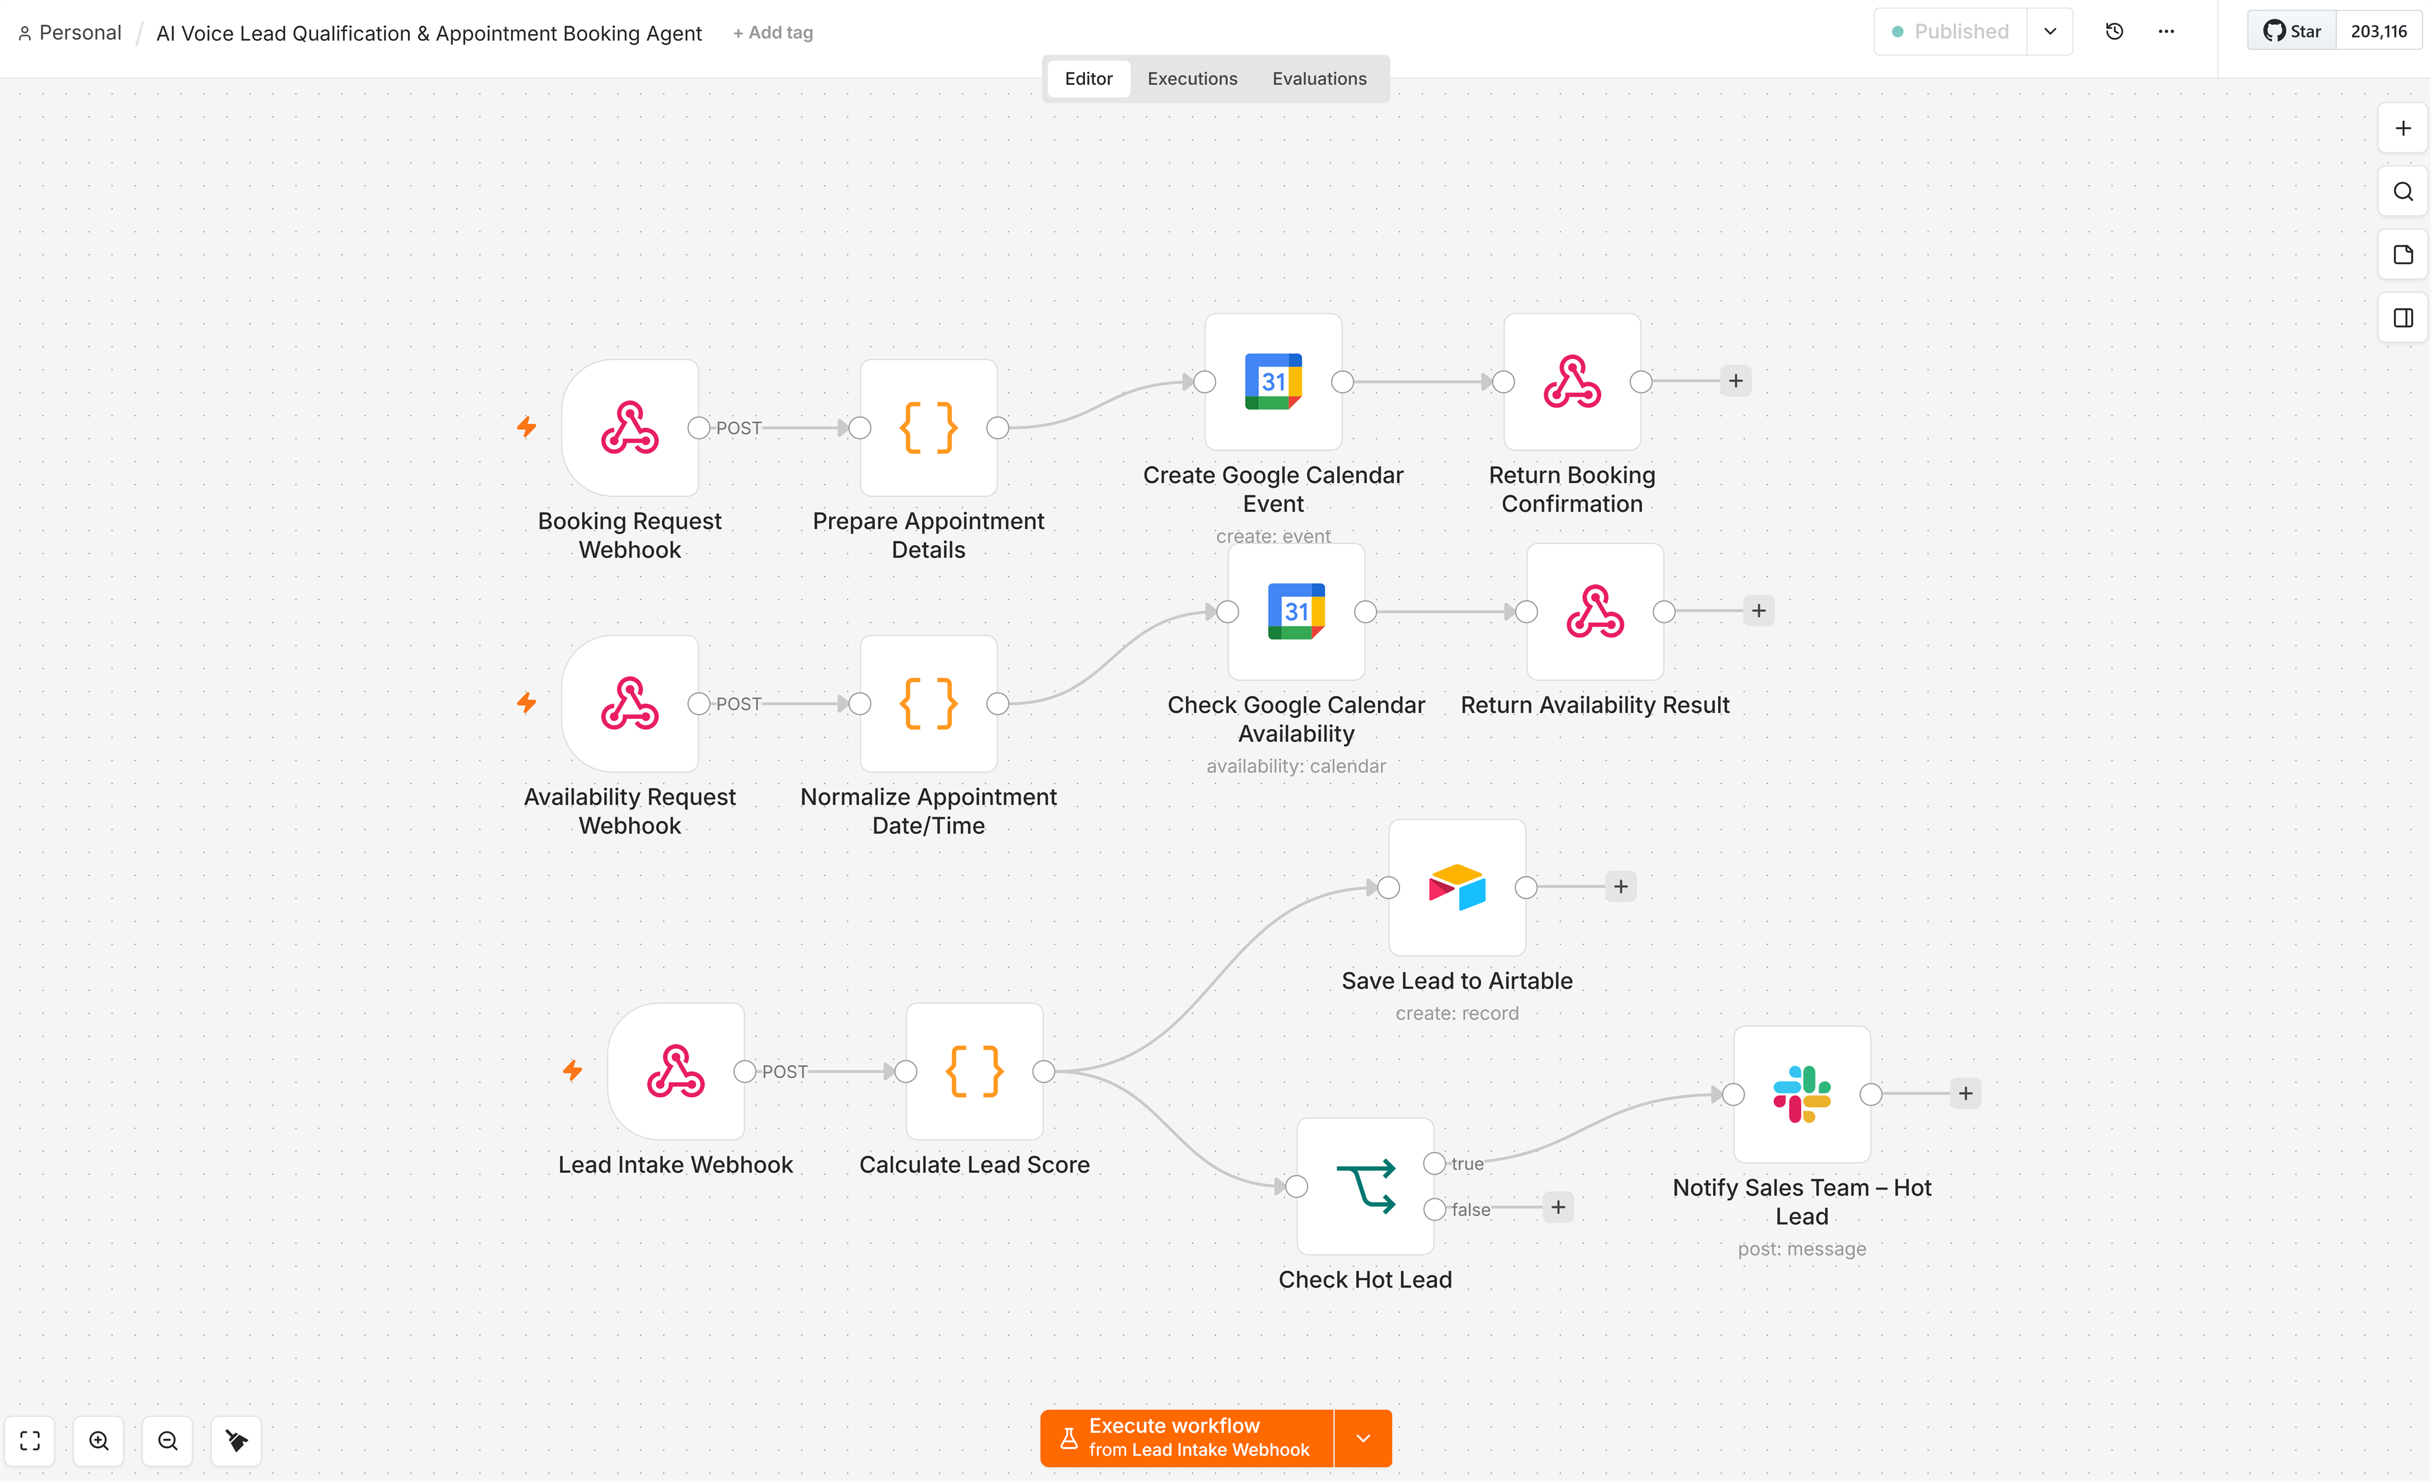Image resolution: width=2431 pixels, height=1482 pixels.
Task: Fit the workflow to view
Action: [31, 1440]
